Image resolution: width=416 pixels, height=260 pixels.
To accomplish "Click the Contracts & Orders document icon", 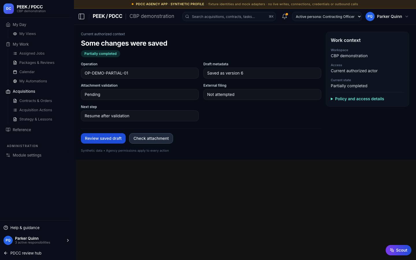I will pyautogui.click(x=15, y=101).
